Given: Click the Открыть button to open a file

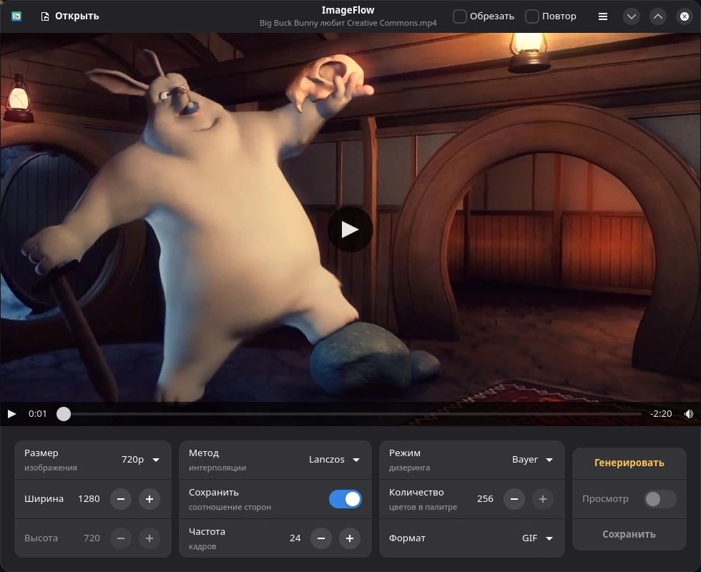Looking at the screenshot, I should coord(69,15).
